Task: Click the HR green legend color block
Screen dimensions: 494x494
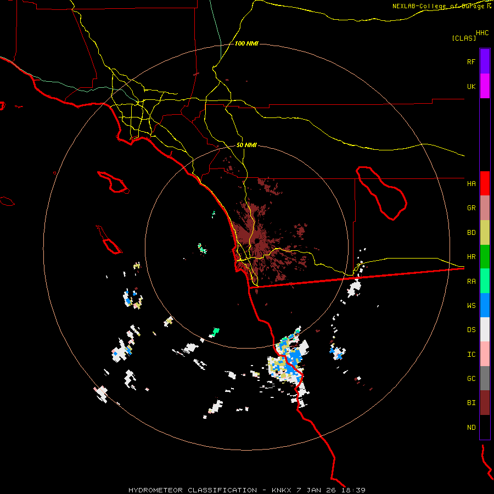Action: (485, 257)
